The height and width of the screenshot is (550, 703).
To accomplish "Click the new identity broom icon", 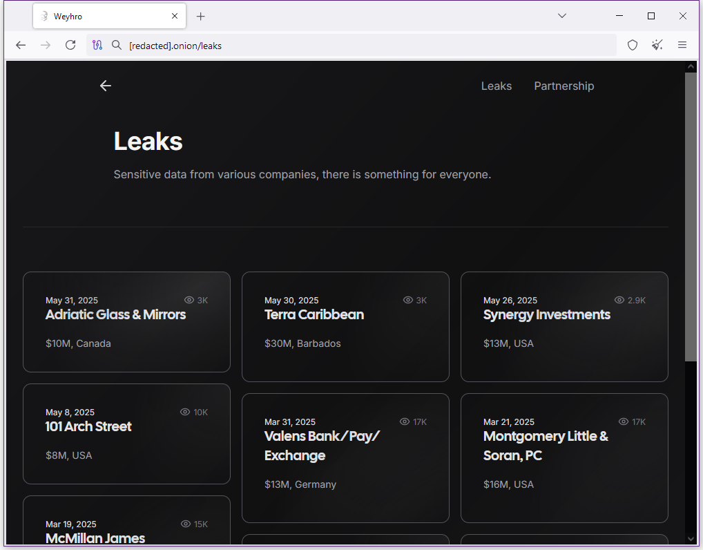I will (x=657, y=46).
